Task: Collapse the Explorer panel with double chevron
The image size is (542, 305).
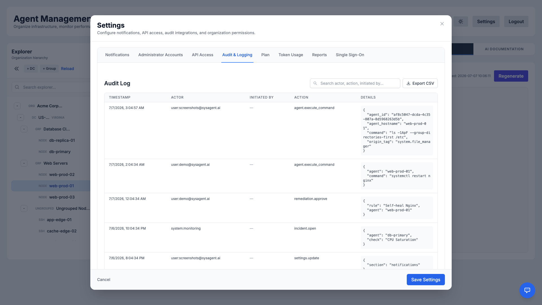Action: tap(17, 69)
